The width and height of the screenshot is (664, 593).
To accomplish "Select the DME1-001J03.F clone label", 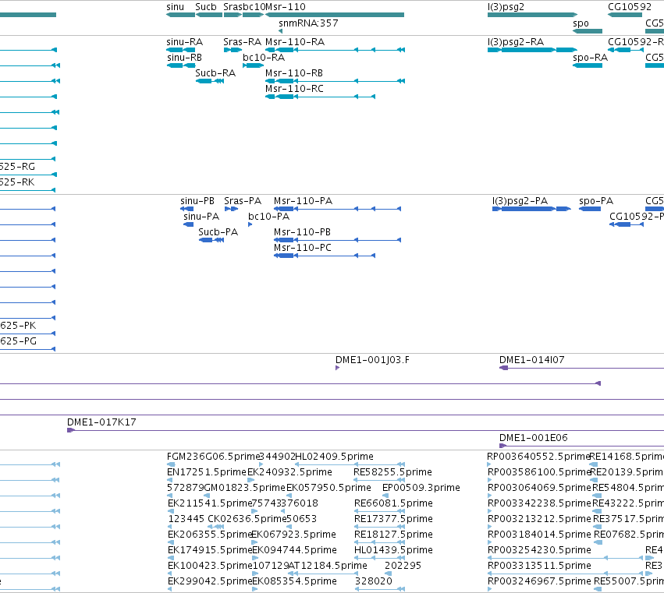I will [x=372, y=360].
